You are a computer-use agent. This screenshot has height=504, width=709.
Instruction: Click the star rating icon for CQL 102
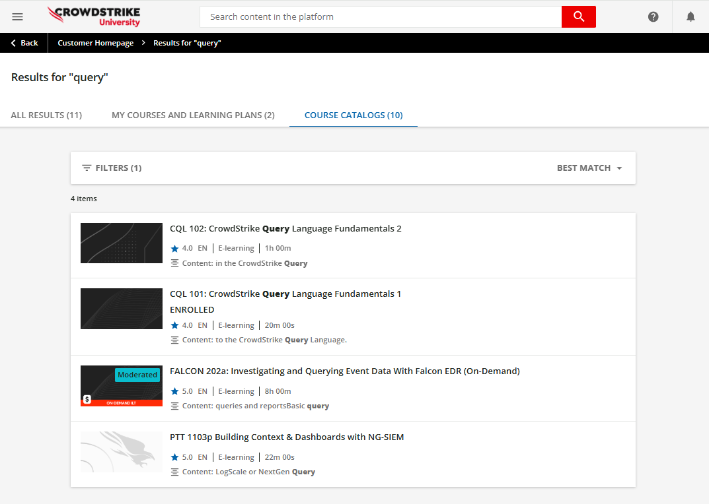pos(175,249)
